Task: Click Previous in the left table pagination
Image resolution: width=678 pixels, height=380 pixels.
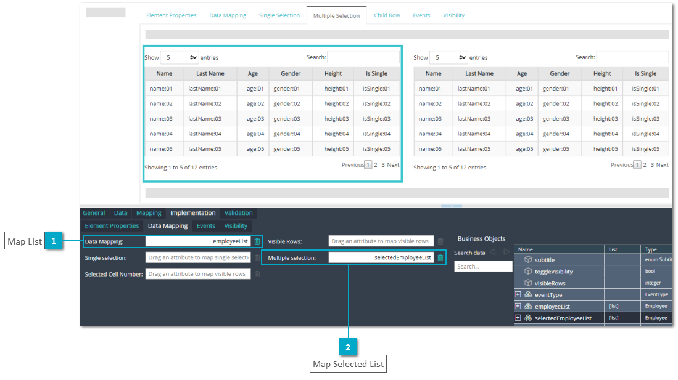Action: [x=353, y=165]
